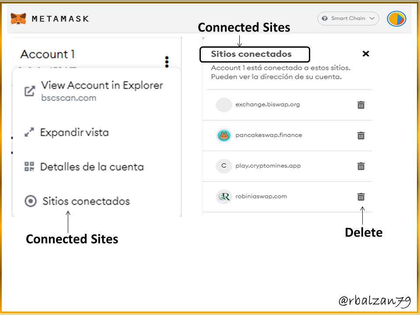Click the exchange.biswap.org site name
Viewport: 420px width, 315px height.
click(268, 105)
